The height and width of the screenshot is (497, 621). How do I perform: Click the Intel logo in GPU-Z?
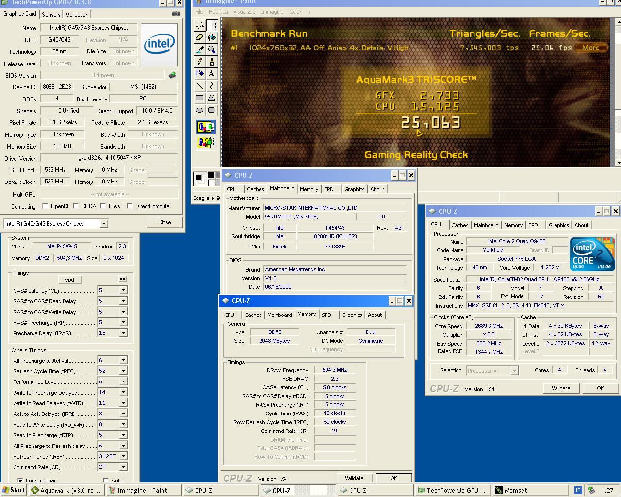159,45
